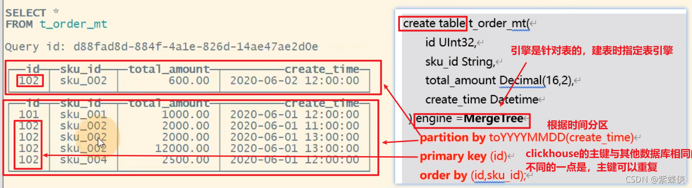Viewport: 692px width, 188px height.
Task: Select the 1000.00 amount cell
Action: click(186, 115)
